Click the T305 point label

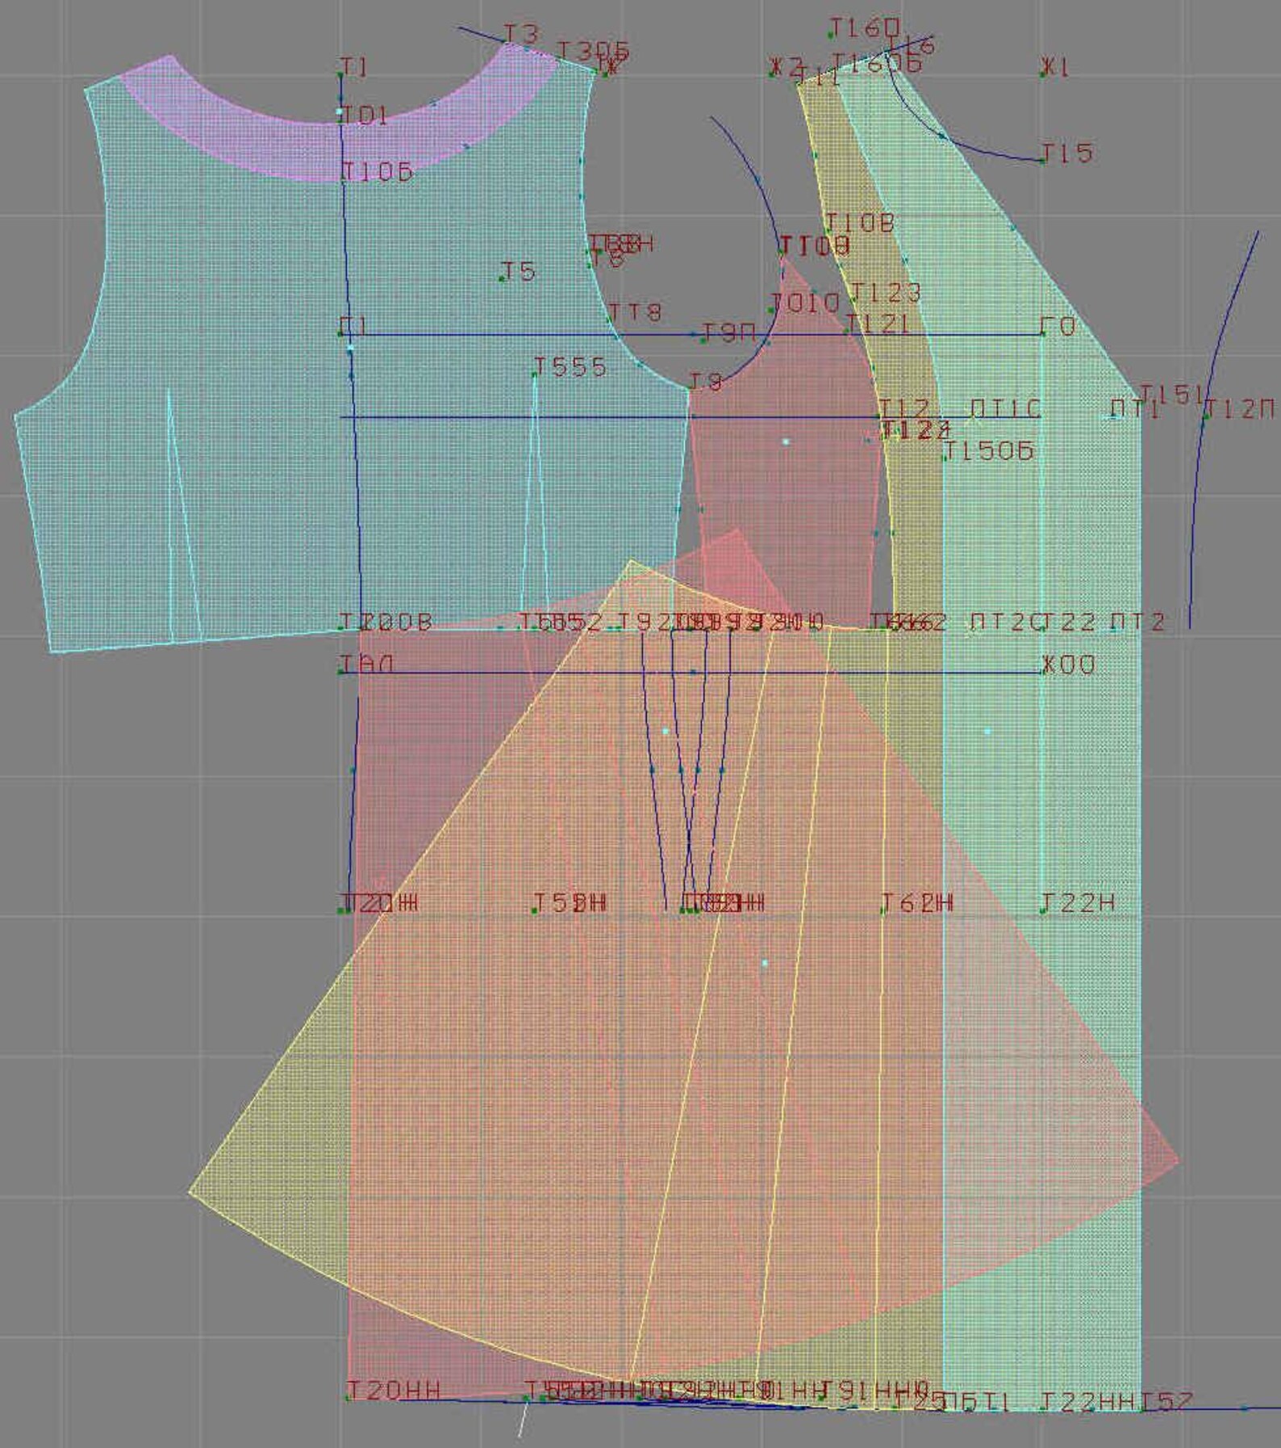click(x=592, y=51)
